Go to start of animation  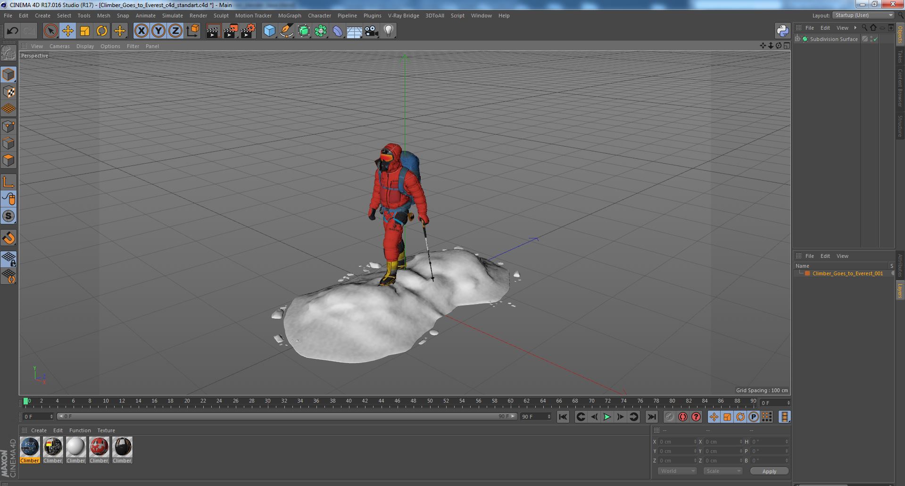(x=563, y=417)
